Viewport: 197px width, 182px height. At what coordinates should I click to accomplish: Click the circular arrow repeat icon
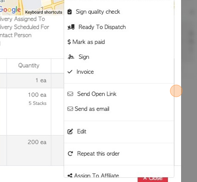70,154
